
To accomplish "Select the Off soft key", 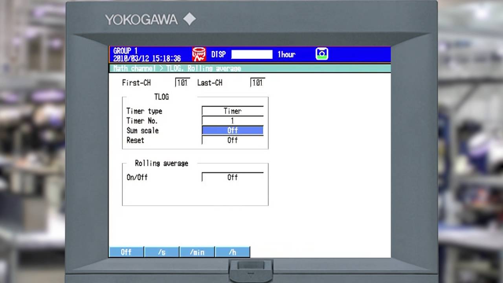I will click(126, 252).
